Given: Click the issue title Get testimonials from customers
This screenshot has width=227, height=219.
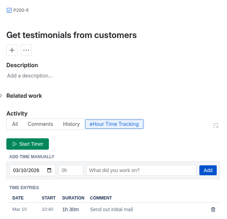Looking at the screenshot, I should 72,35.
